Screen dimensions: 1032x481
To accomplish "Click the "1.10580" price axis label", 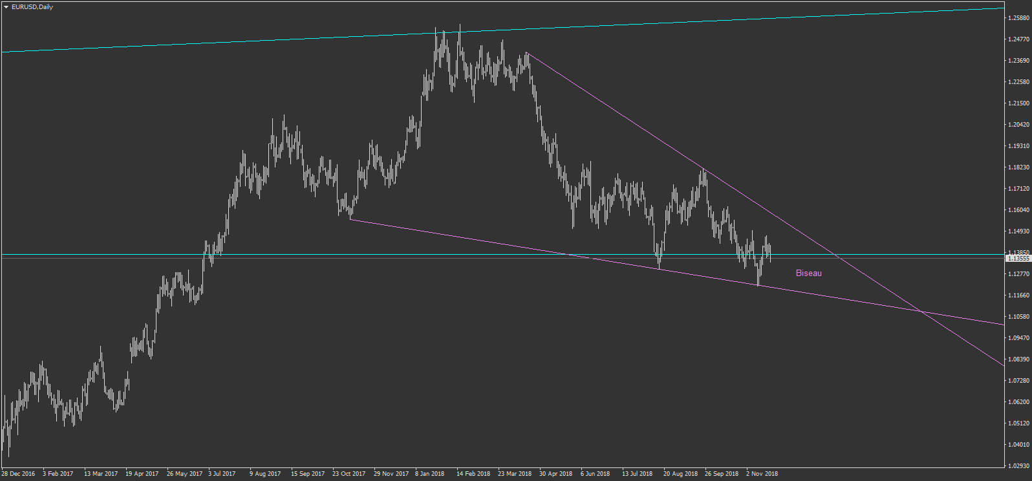I will tap(1018, 317).
